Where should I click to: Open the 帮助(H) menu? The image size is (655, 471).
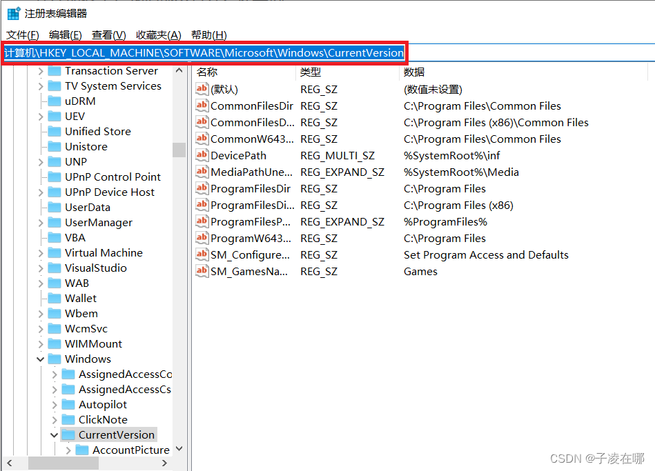tap(209, 35)
